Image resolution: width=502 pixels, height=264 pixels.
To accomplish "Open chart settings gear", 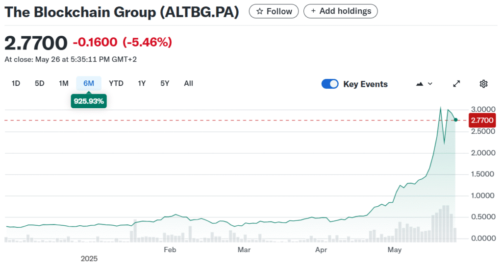I will [x=483, y=84].
